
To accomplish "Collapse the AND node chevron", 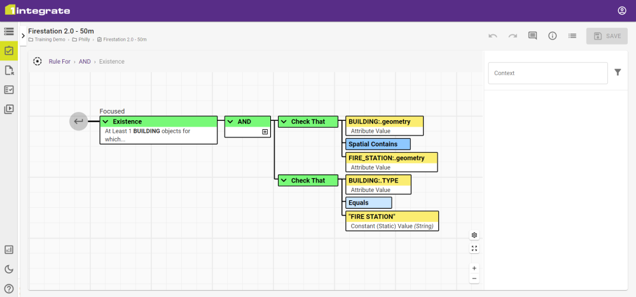I will [x=231, y=121].
